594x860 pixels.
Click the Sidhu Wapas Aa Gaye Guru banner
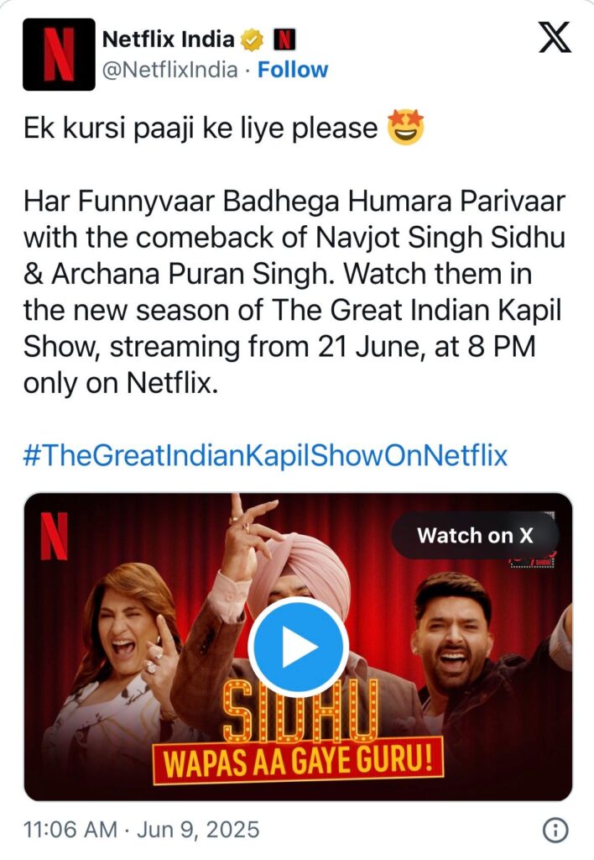click(298, 732)
